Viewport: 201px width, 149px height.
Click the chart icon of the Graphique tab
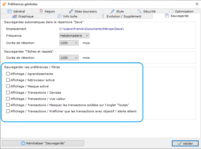tap(15, 16)
